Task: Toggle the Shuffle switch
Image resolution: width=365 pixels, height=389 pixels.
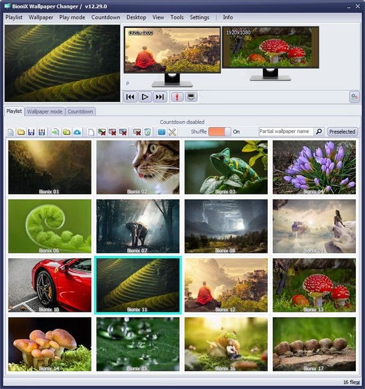Action: [220, 132]
